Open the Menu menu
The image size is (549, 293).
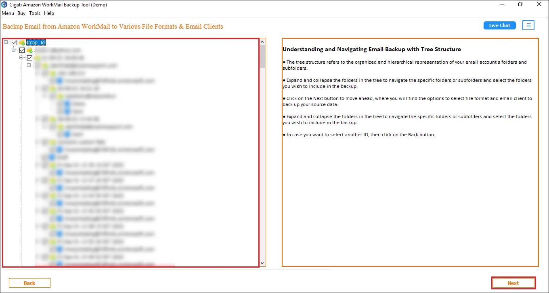(x=8, y=13)
